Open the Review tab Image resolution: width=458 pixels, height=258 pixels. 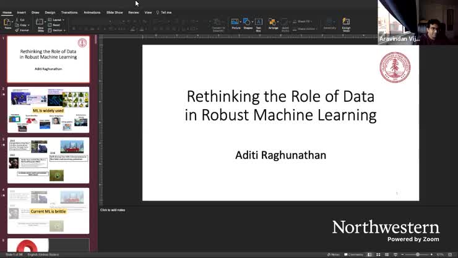tap(134, 12)
